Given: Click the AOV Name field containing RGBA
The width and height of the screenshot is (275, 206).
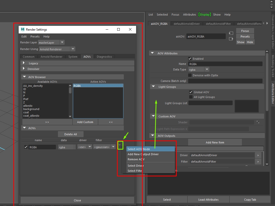Looking at the screenshot, I should pyautogui.click(x=225, y=64).
